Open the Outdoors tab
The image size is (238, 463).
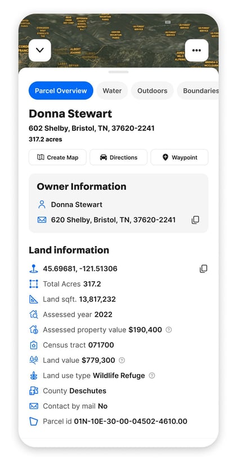tap(152, 91)
